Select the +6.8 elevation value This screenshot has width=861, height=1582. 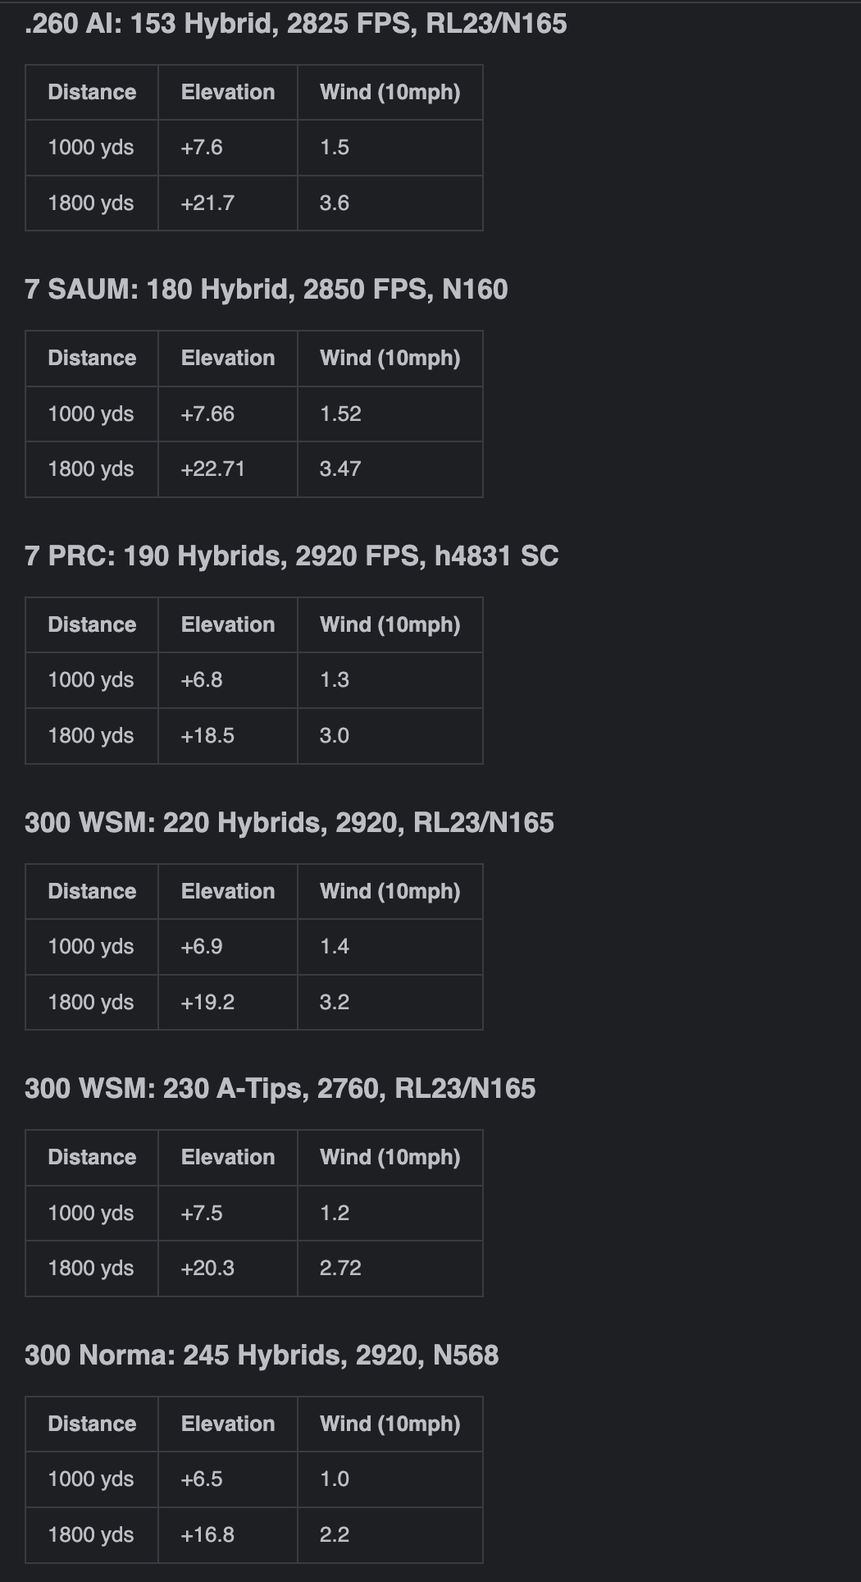(x=202, y=680)
